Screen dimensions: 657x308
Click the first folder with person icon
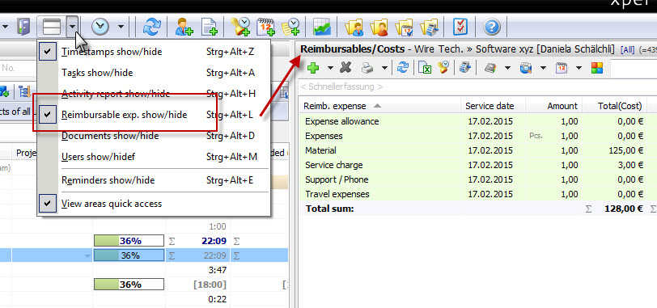pyautogui.click(x=354, y=27)
